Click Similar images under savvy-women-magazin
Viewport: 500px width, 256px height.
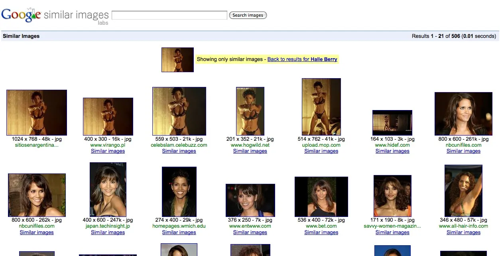(x=392, y=232)
